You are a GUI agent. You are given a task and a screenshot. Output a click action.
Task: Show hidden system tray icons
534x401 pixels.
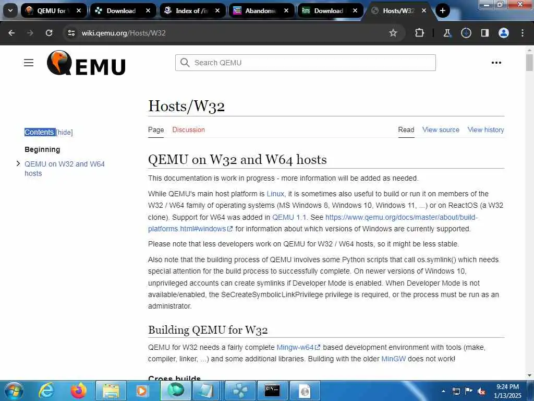point(443,392)
